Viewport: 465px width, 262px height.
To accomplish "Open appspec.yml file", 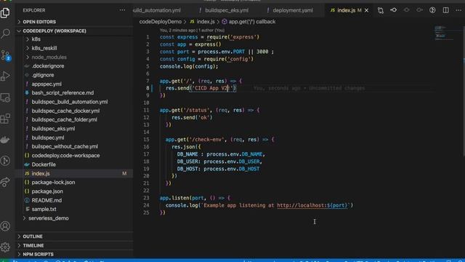I will tap(46, 84).
